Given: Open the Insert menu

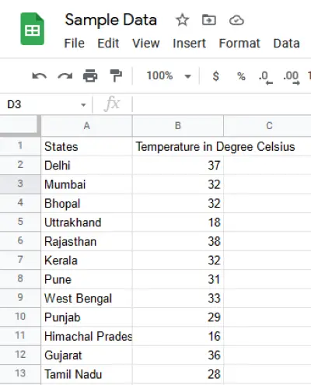Looking at the screenshot, I should tap(190, 44).
